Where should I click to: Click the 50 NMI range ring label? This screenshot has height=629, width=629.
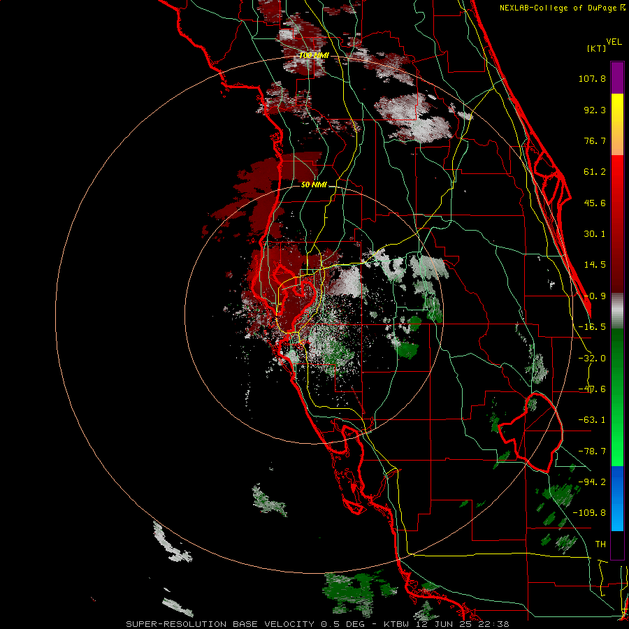click(314, 185)
